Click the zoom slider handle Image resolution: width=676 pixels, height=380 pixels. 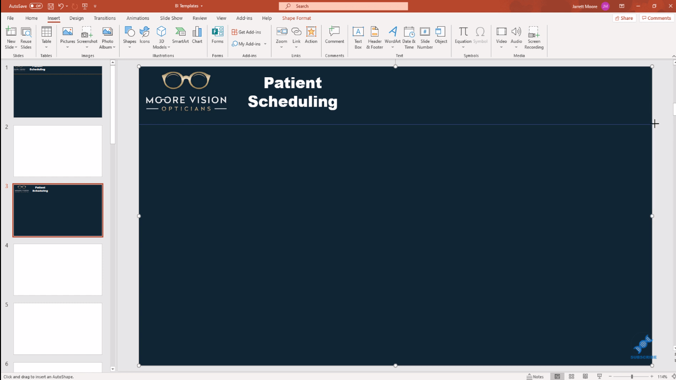[x=632, y=377]
